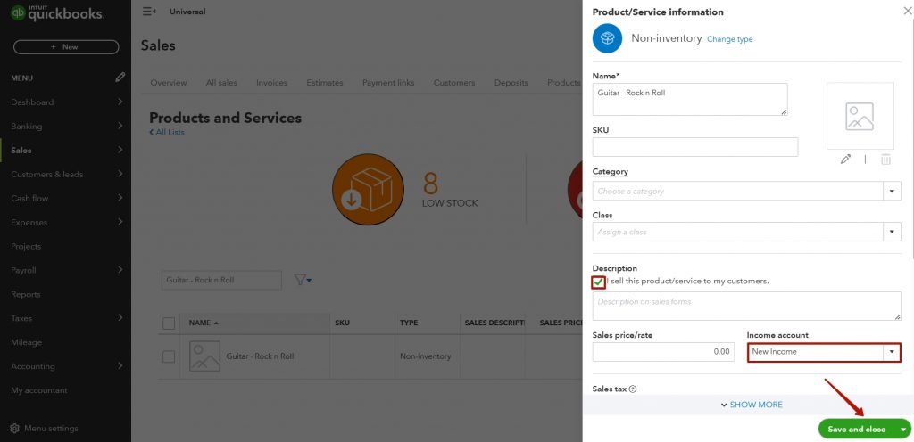The width and height of the screenshot is (914, 442).
Task: Click the Non-inventory type cell
Action: [x=425, y=356]
